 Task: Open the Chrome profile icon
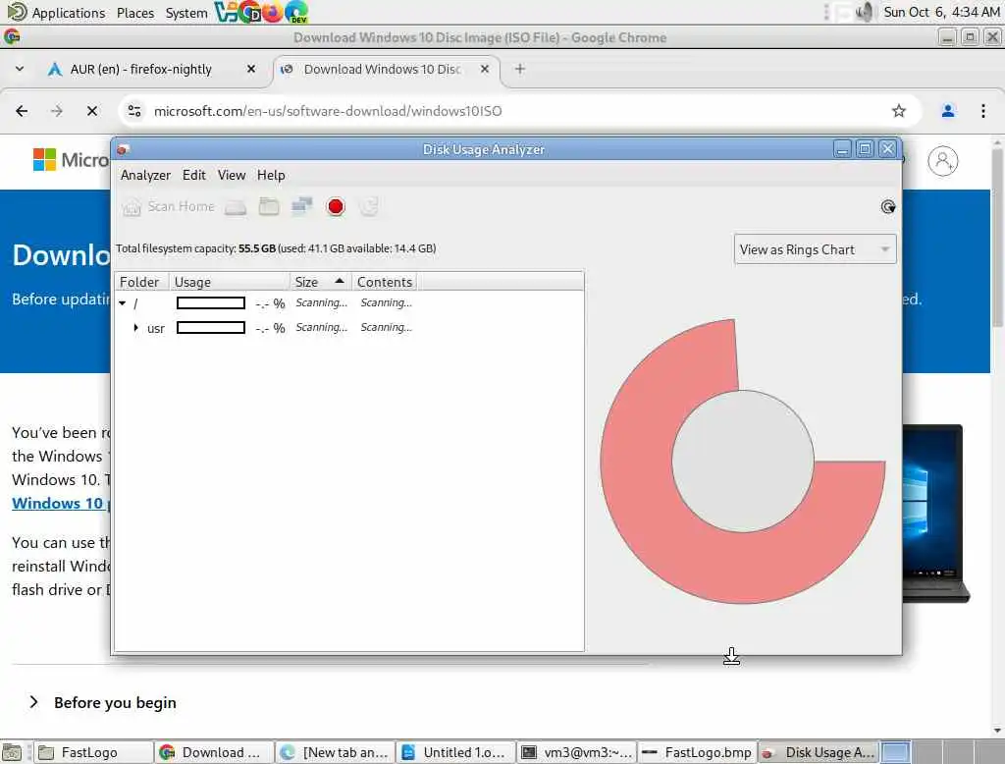click(947, 111)
